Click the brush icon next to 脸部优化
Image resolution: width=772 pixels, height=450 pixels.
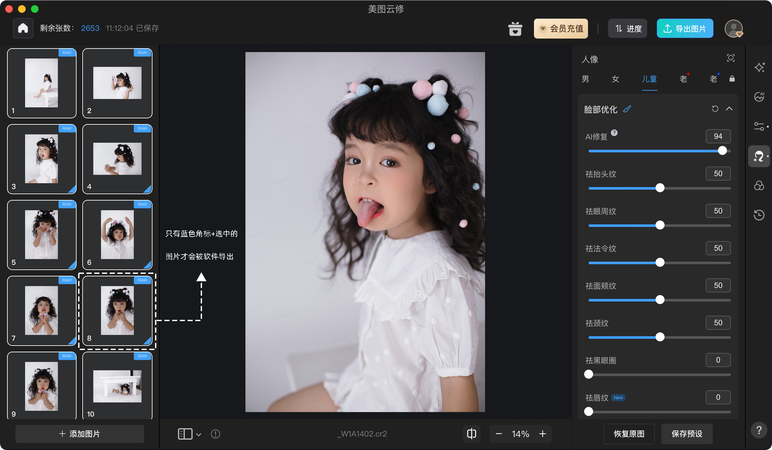[x=627, y=109]
